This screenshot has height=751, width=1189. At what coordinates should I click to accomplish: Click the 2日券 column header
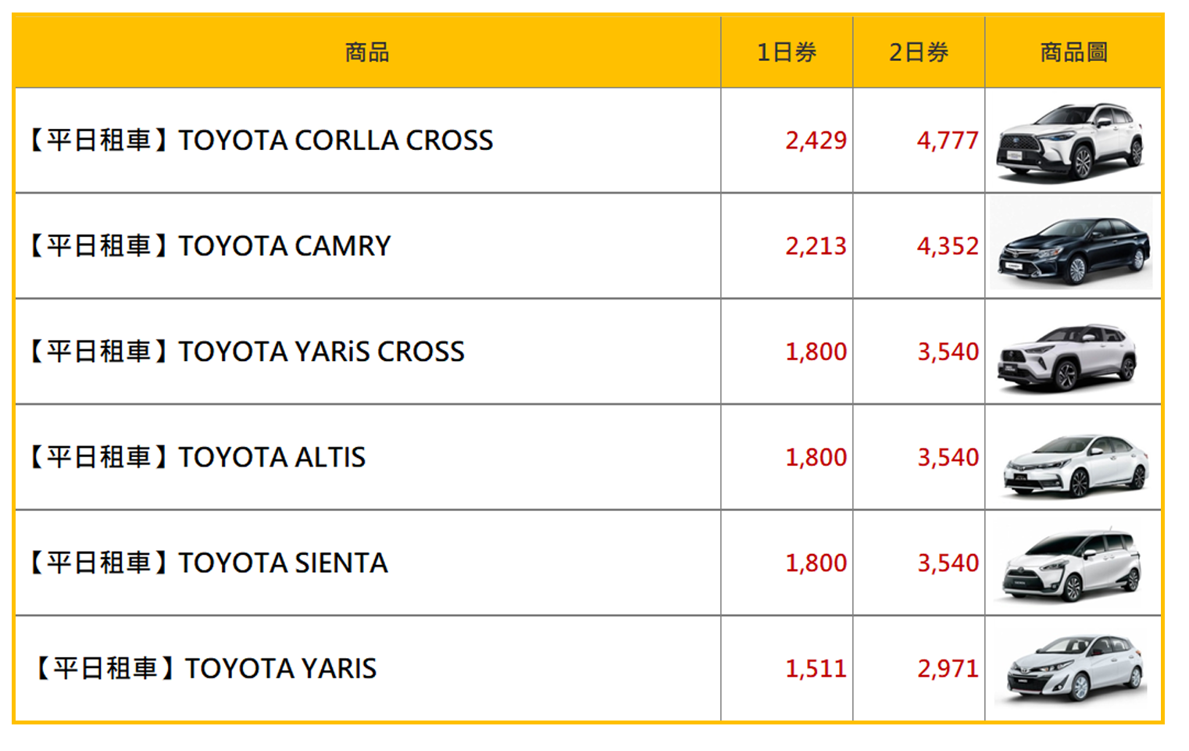[x=919, y=52]
